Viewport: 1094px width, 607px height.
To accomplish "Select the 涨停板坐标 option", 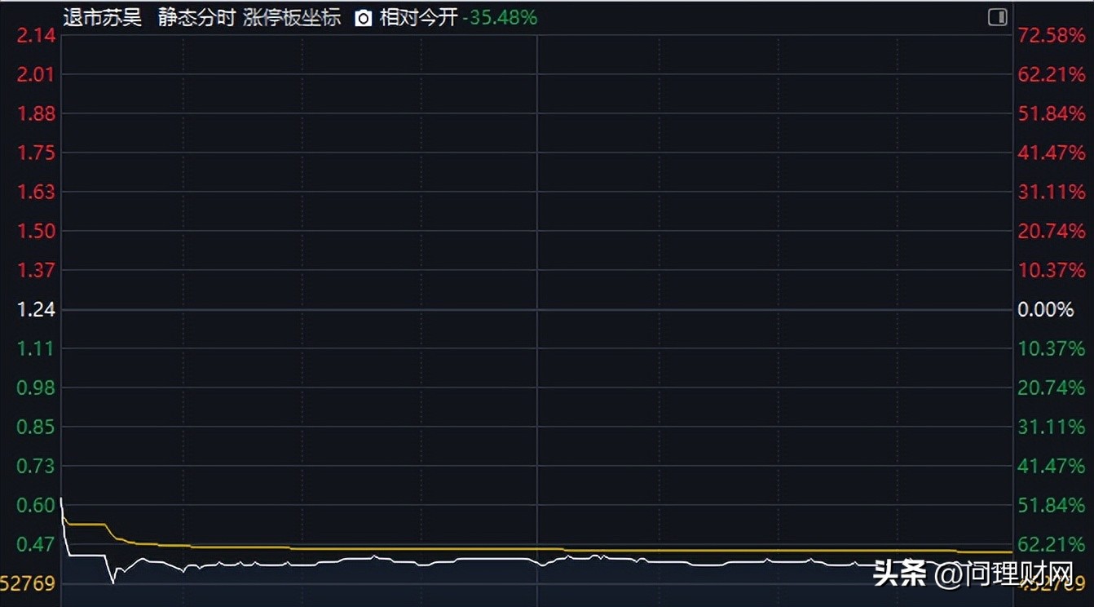I will pos(292,18).
